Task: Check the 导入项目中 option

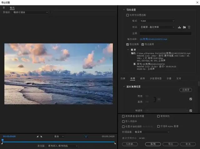Action: coord(123,121)
